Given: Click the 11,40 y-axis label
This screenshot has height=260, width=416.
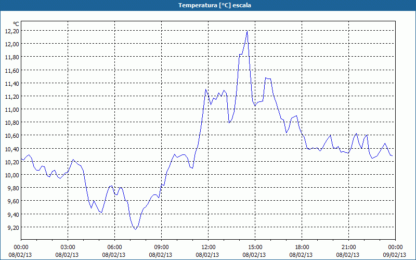Looking at the screenshot, I should click(12, 83).
